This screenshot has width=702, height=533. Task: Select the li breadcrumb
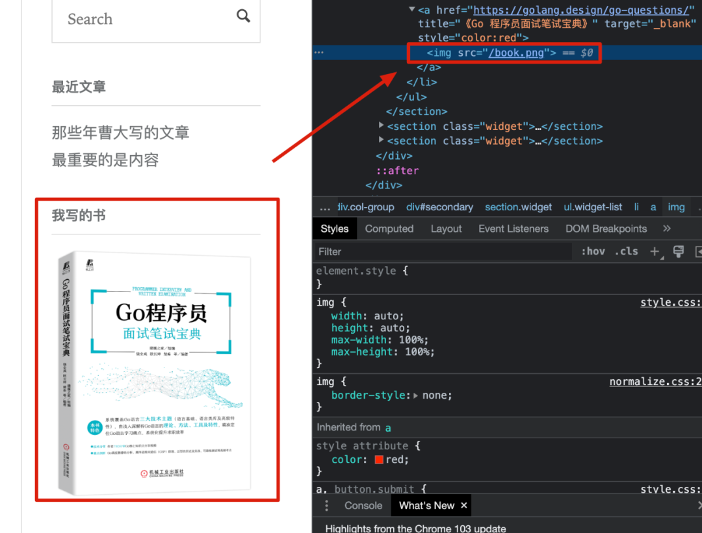(636, 207)
